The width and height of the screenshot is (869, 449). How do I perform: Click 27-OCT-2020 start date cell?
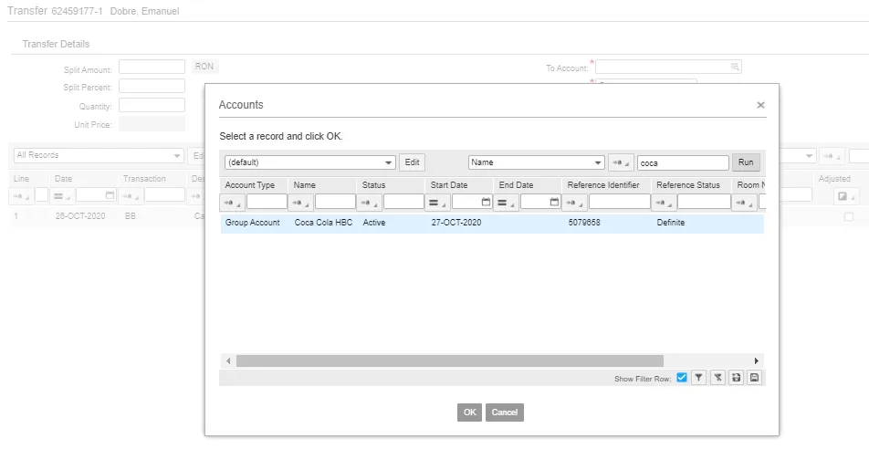point(456,223)
